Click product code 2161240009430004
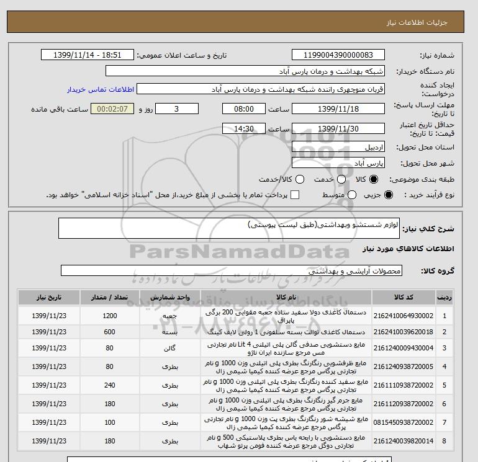478x462 pixels. click(404, 348)
